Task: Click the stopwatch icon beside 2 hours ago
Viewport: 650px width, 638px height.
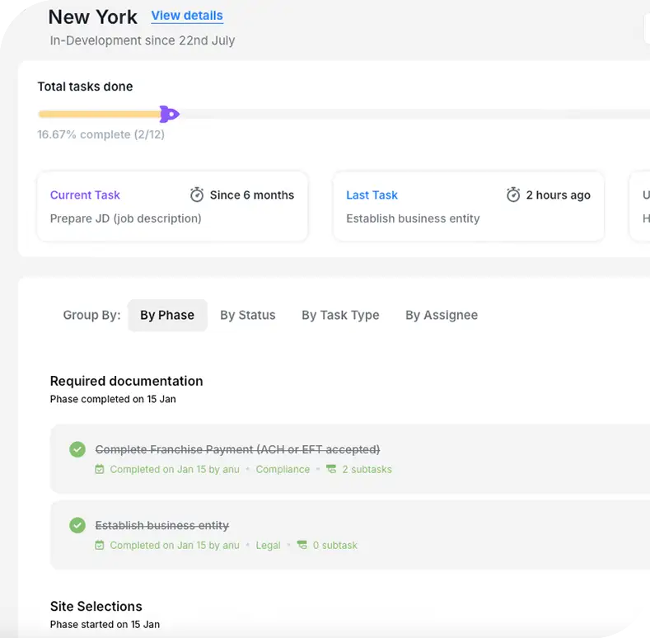Action: [513, 195]
